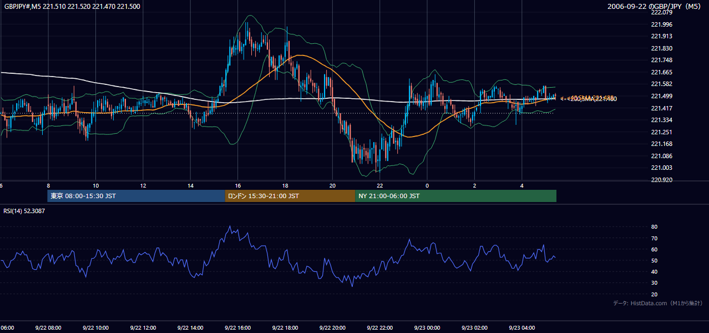
Task: Click the RSI axis level 80 label
Action: 655,227
